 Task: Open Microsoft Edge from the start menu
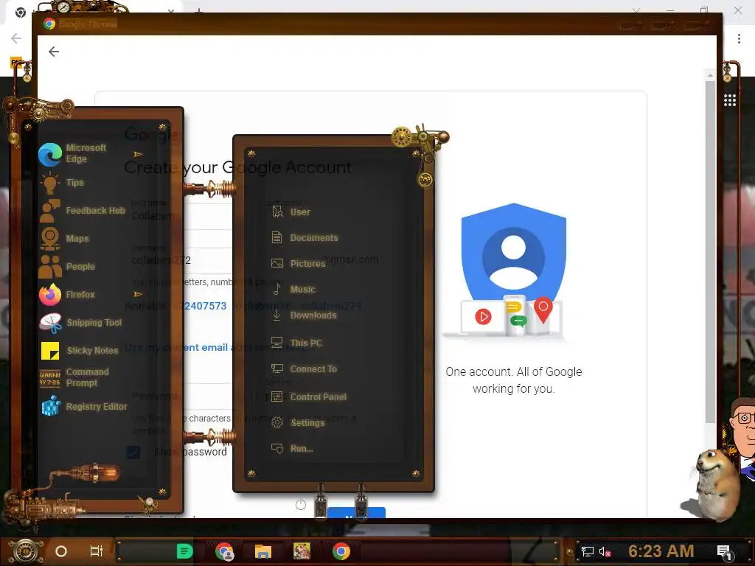(82, 153)
